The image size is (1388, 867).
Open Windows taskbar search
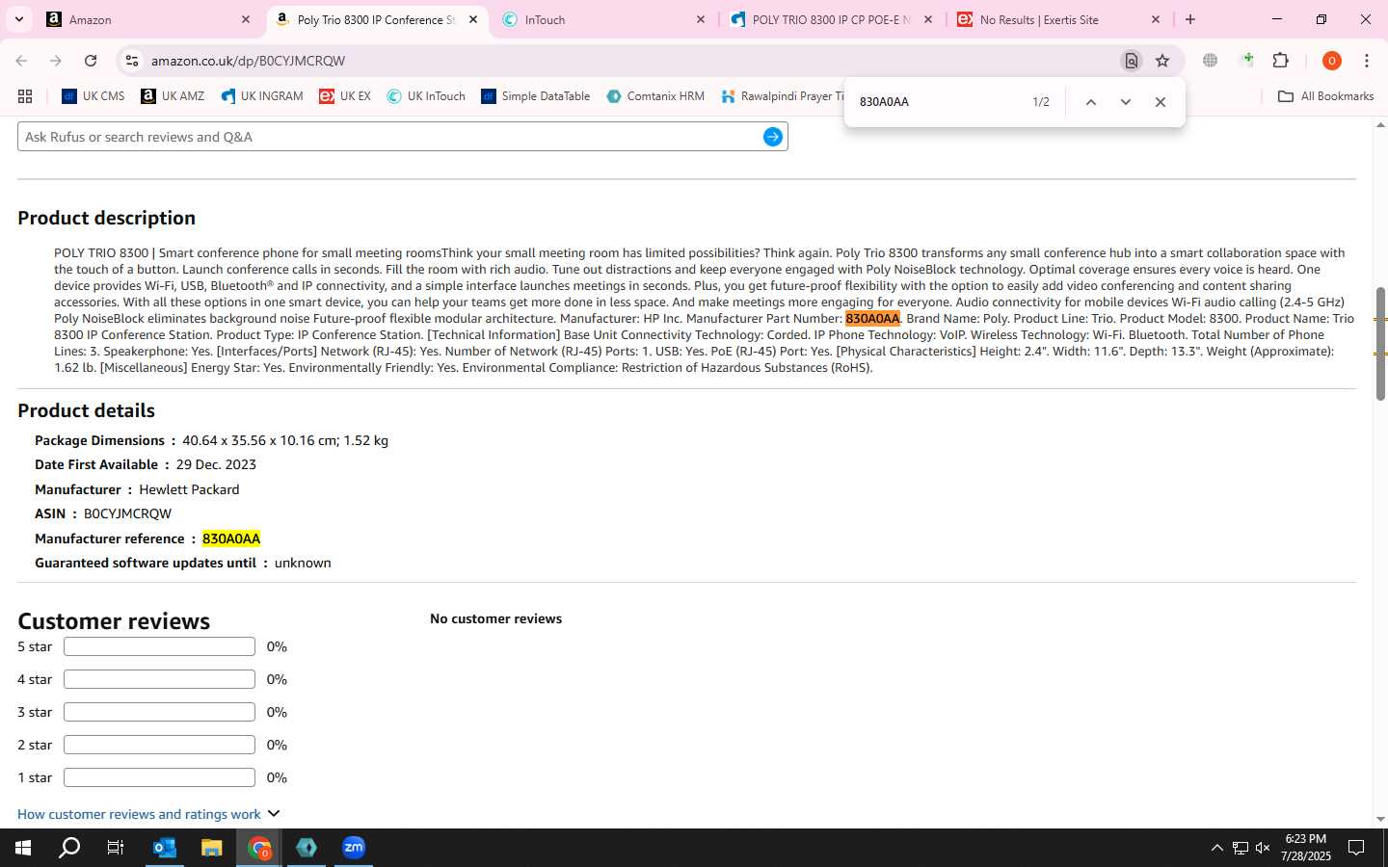[69, 848]
